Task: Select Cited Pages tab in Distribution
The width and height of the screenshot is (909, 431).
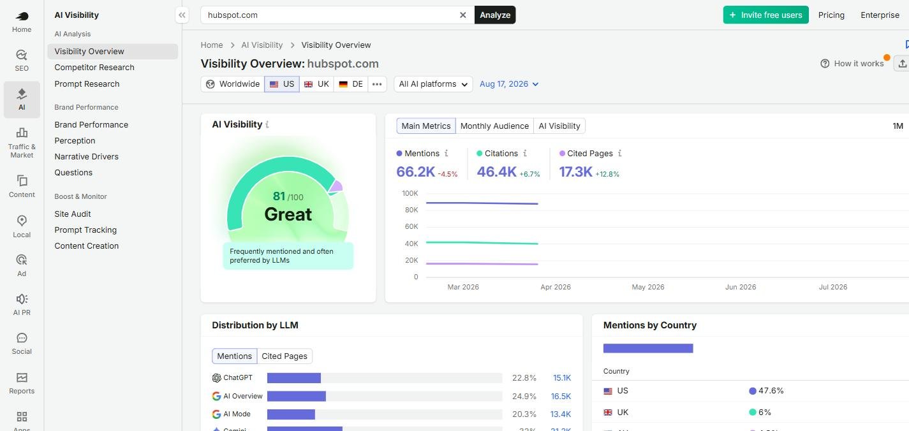Action: click(x=285, y=356)
